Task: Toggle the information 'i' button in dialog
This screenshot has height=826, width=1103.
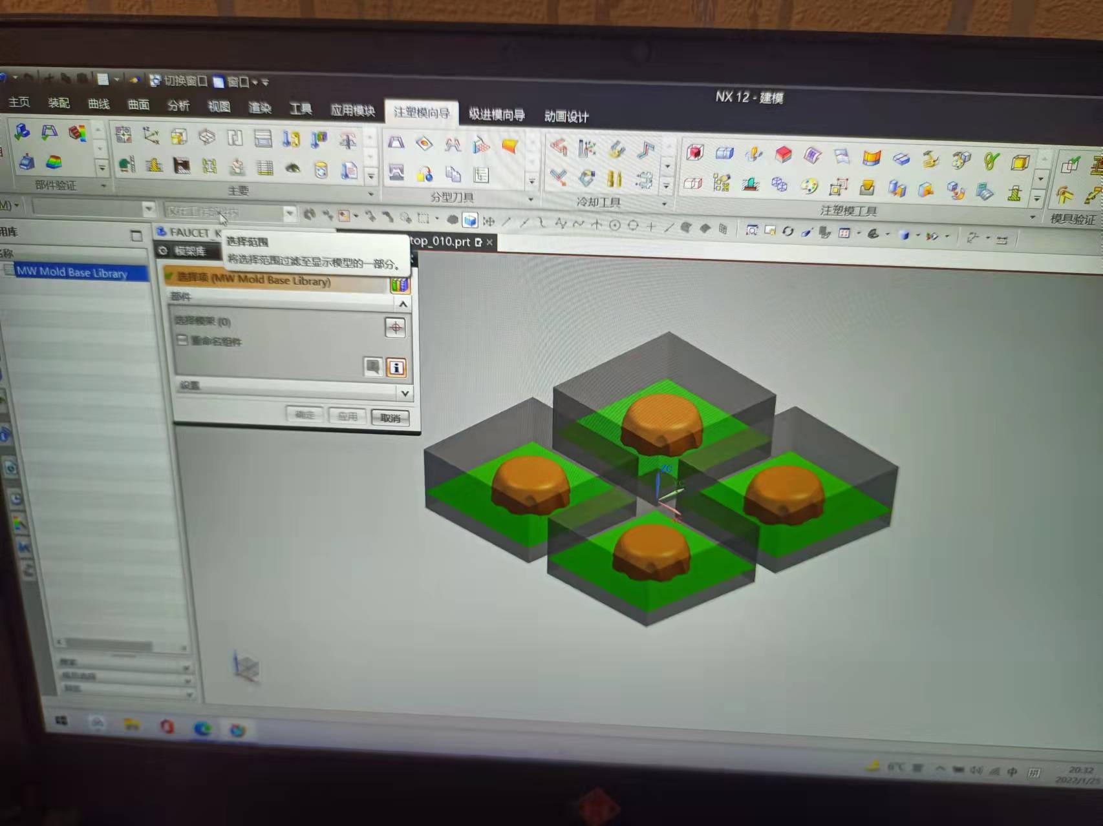Action: coord(396,368)
